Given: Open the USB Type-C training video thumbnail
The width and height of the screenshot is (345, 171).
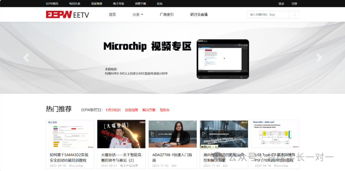Looking at the screenshot, I should [275, 134].
